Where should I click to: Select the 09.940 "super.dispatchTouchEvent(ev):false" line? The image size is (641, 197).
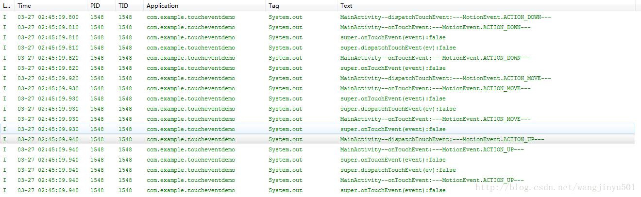(x=318, y=170)
